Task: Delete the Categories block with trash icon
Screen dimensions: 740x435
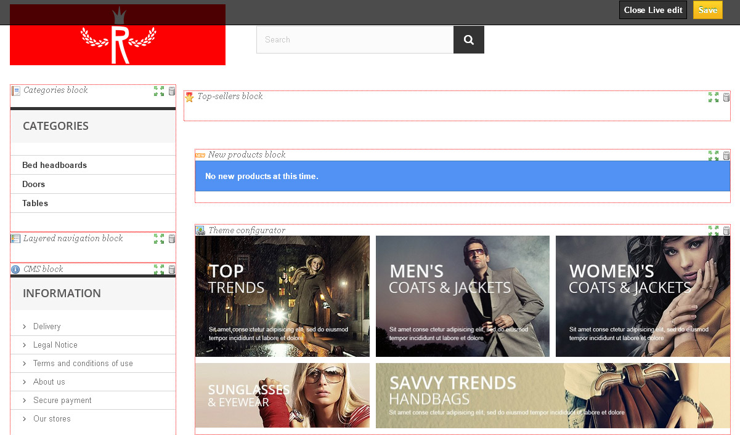Action: pos(172,91)
